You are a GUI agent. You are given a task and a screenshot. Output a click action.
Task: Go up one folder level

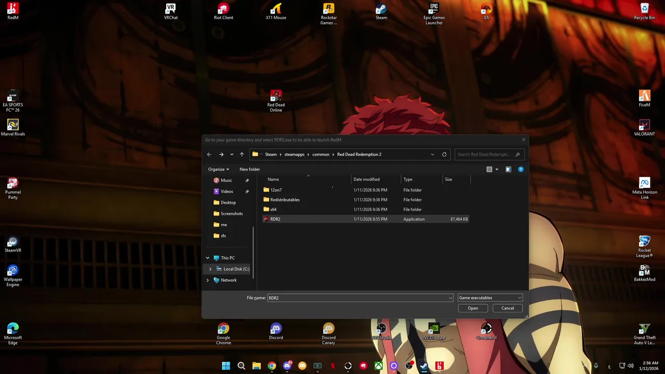point(242,154)
